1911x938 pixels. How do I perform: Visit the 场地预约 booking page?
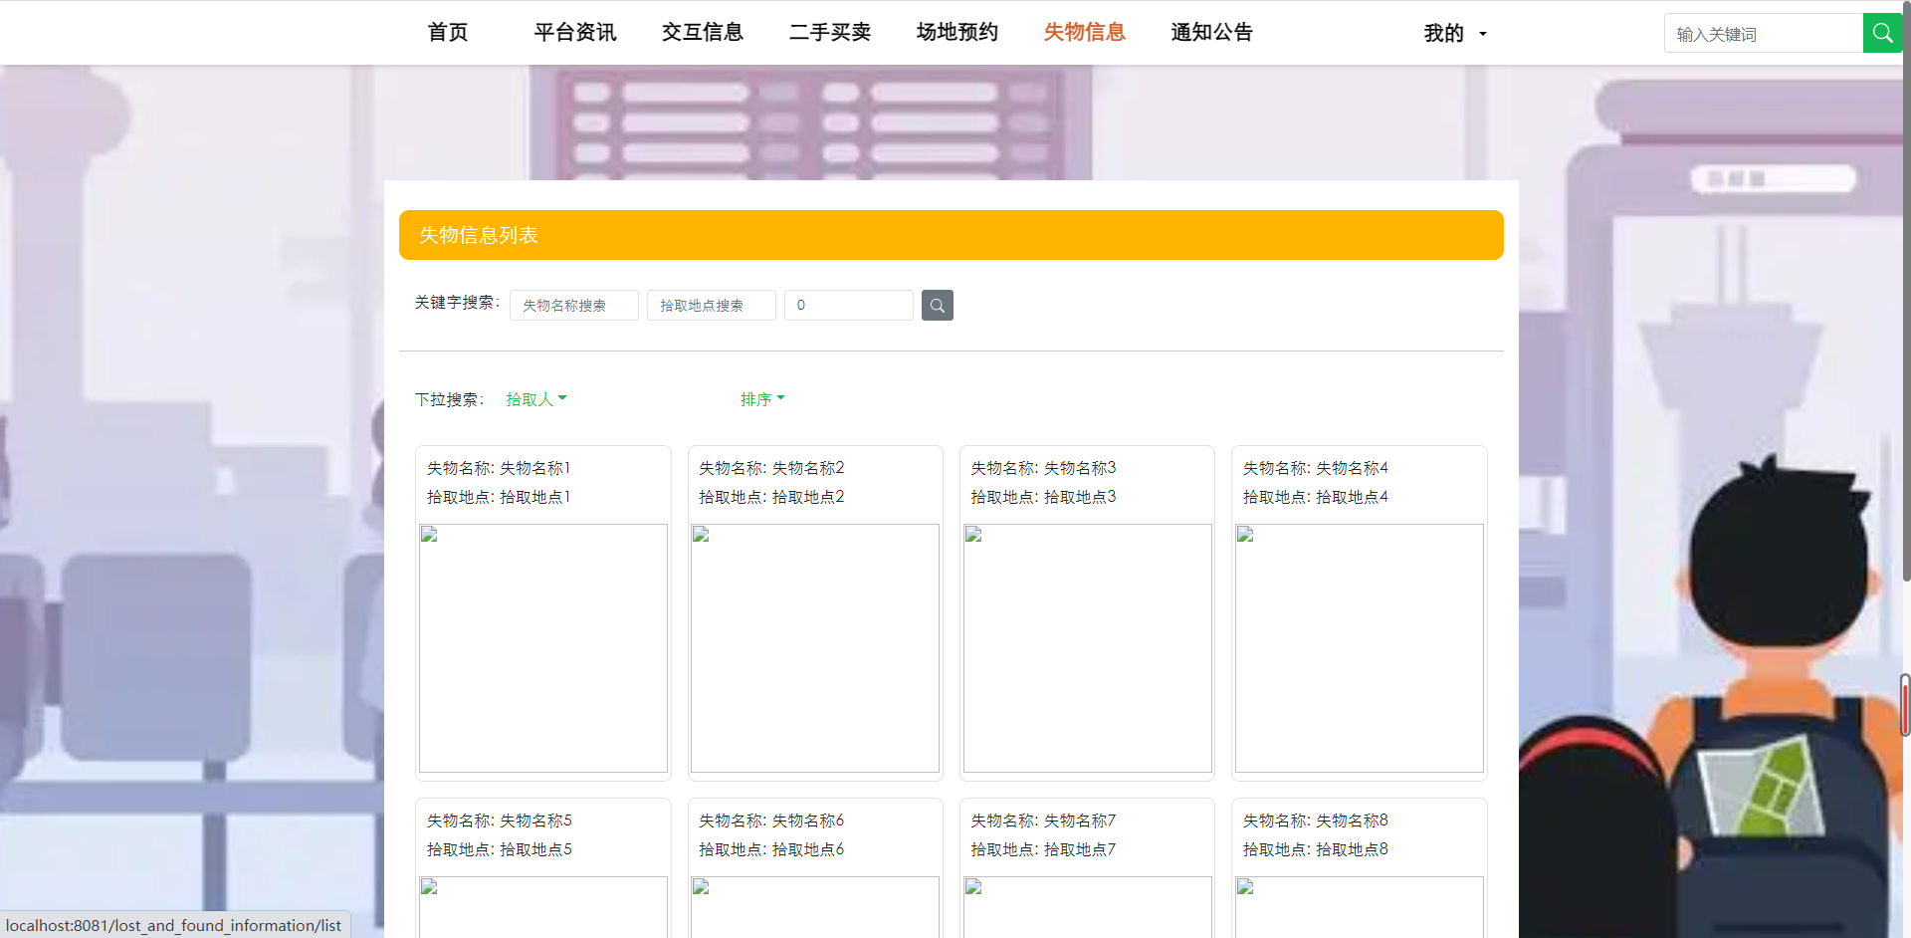(955, 32)
